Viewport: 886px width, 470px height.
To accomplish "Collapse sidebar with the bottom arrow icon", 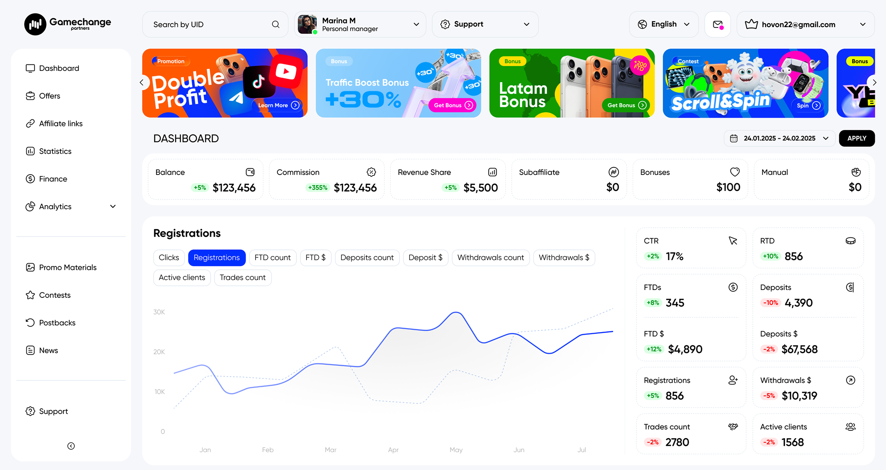I will pyautogui.click(x=71, y=446).
